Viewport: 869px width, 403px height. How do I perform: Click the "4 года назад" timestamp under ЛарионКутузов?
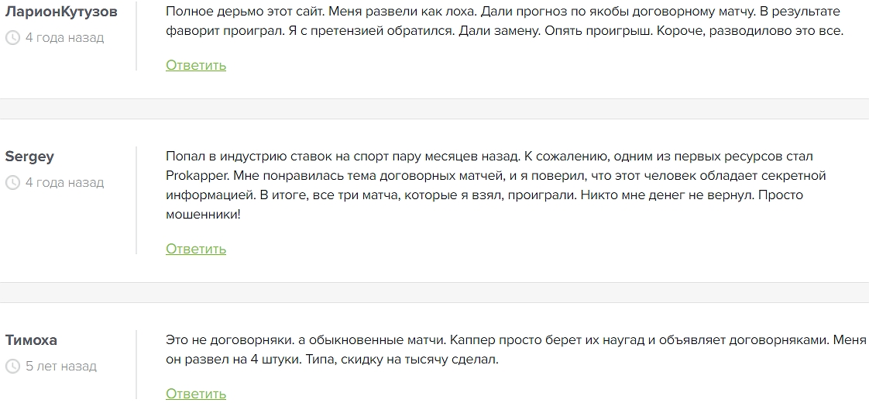point(64,38)
